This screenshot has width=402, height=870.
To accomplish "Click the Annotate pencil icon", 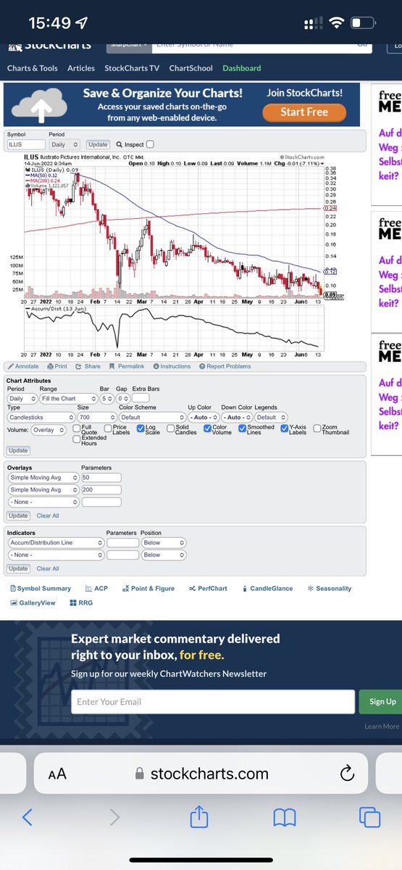I will [x=10, y=366].
